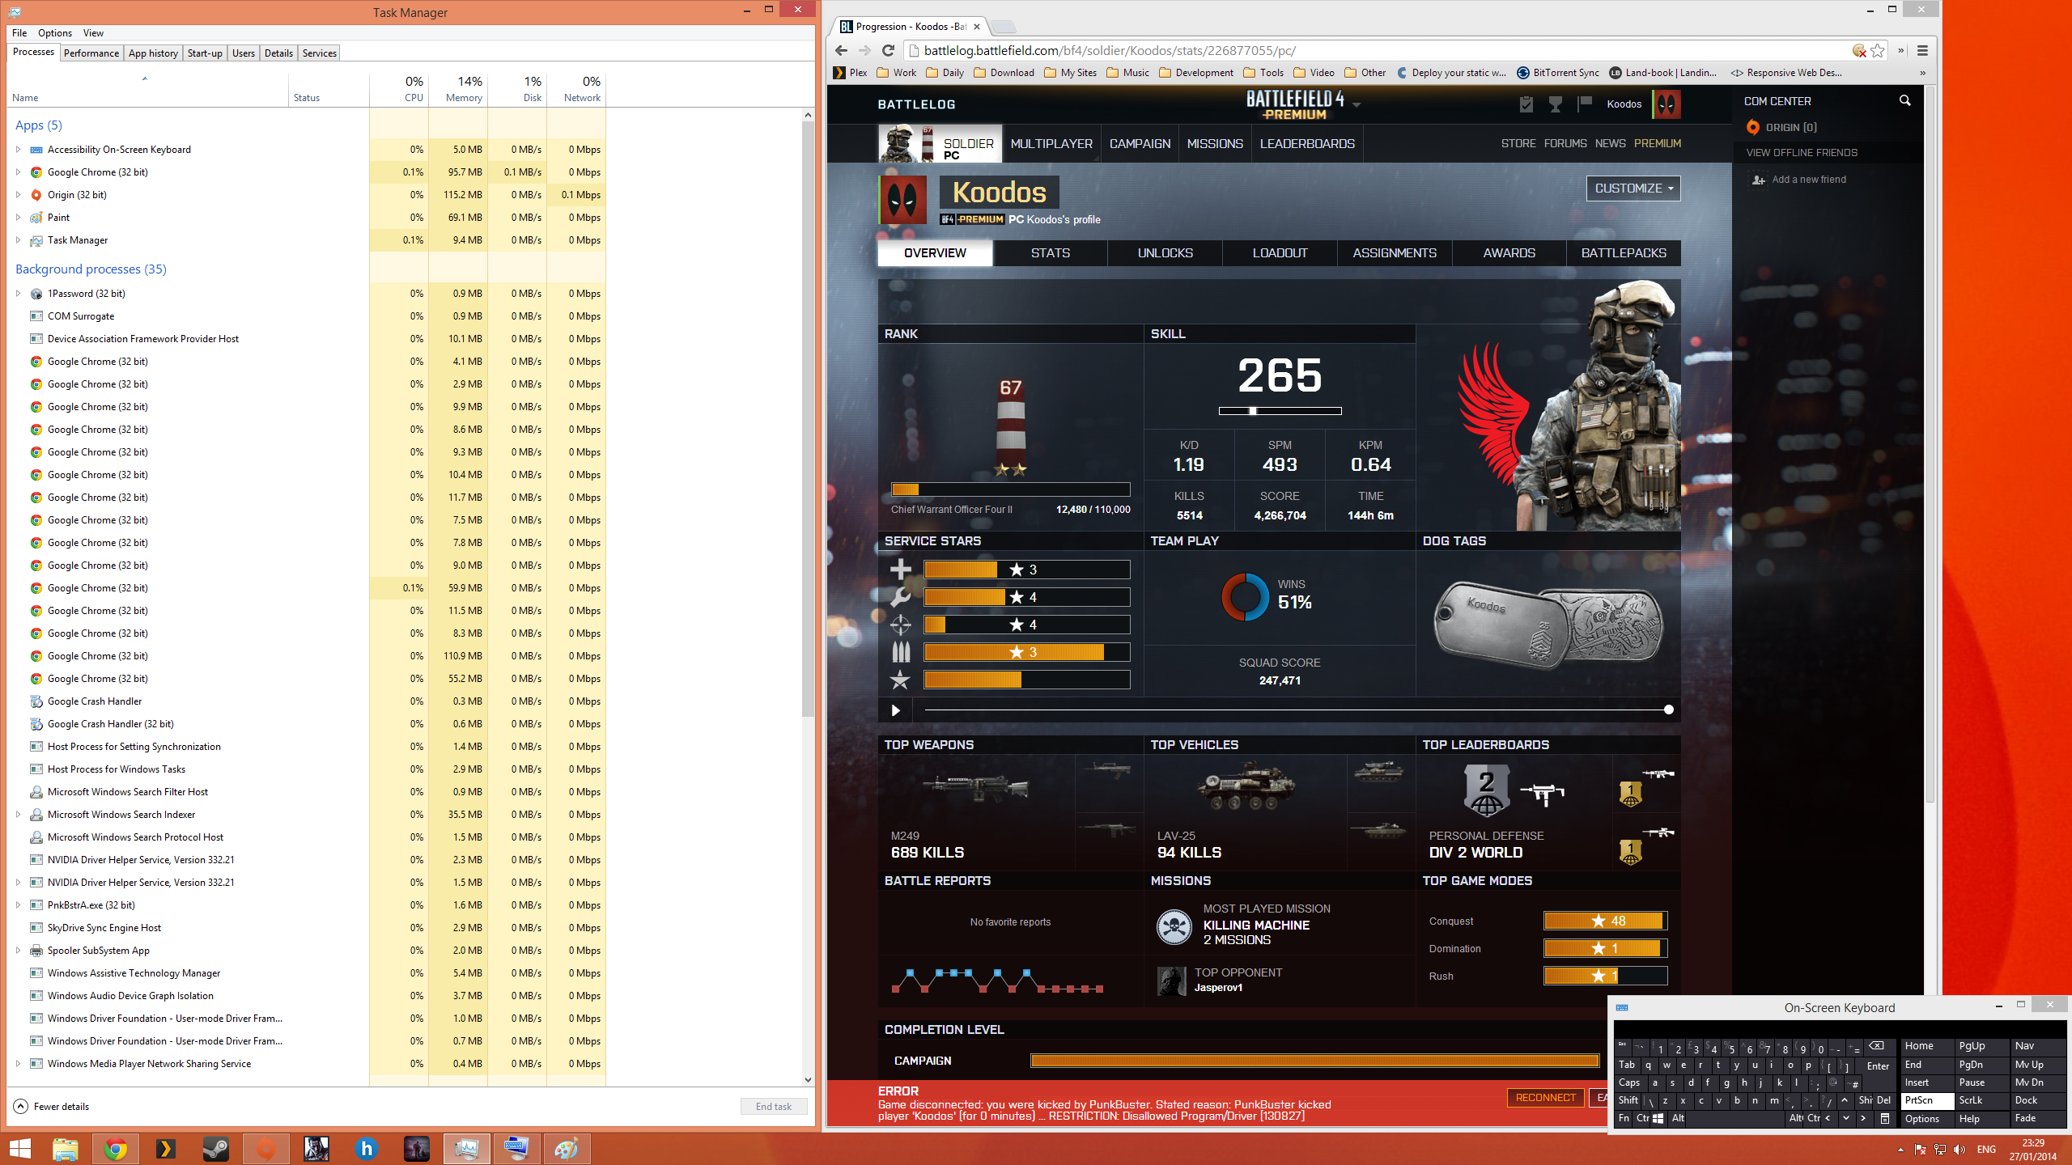Click End task button in Task Manager
This screenshot has height=1165, width=2072.
tap(774, 1107)
